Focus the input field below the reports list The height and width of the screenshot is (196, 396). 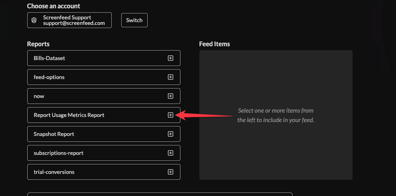(160, 194)
